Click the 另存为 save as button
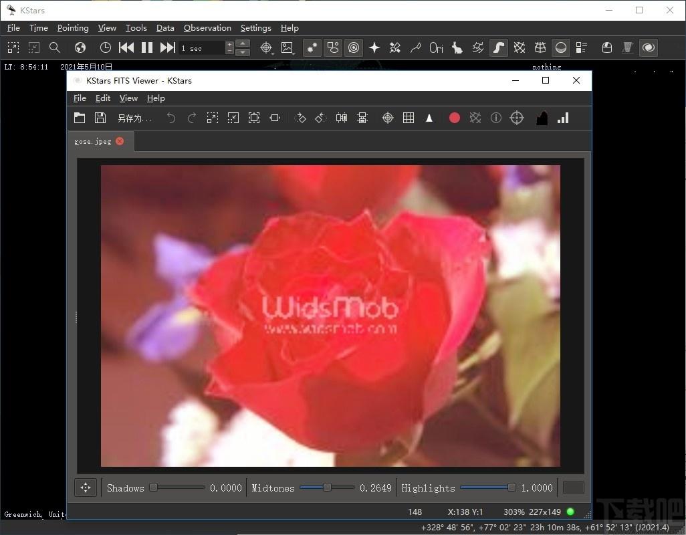 point(134,118)
